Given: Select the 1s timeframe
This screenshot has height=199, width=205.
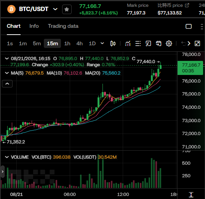Looking at the screenshot, I should click(x=10, y=43).
